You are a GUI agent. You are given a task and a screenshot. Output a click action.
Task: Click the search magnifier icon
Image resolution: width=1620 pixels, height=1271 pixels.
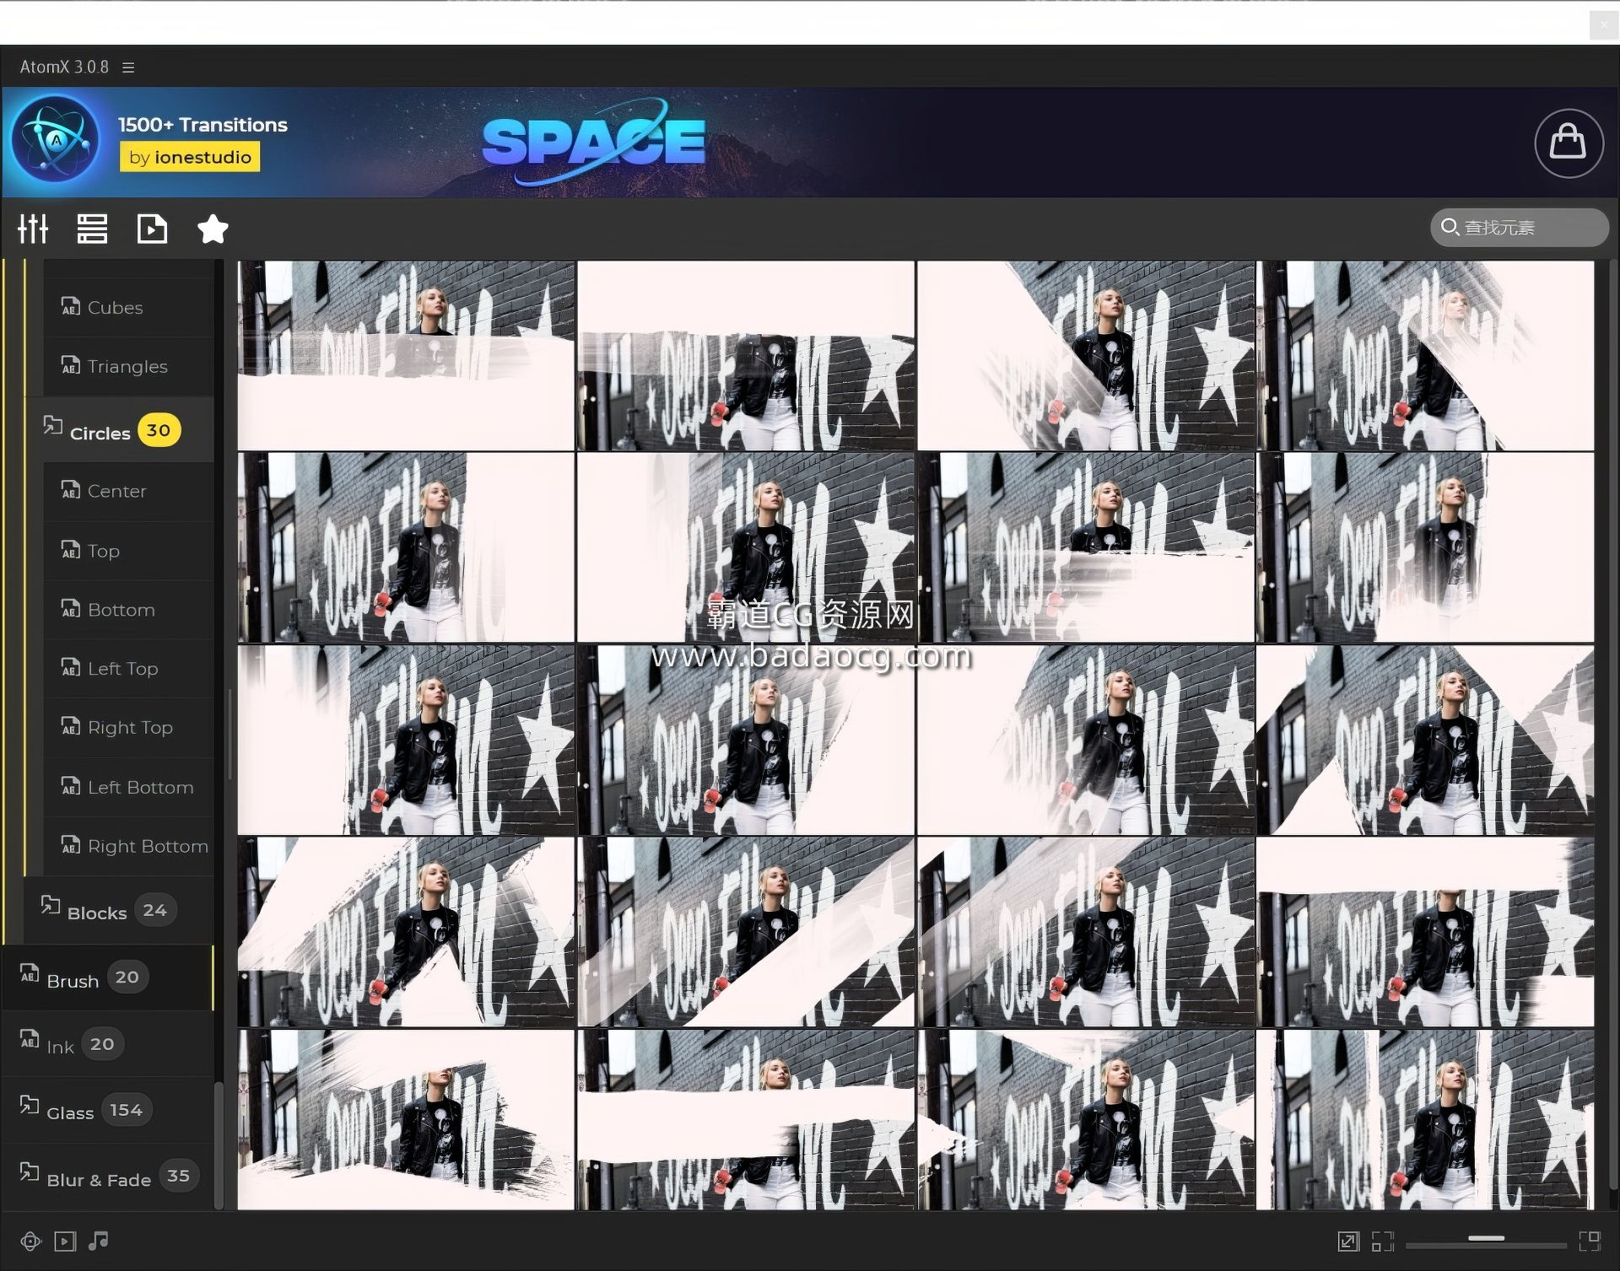pos(1450,227)
